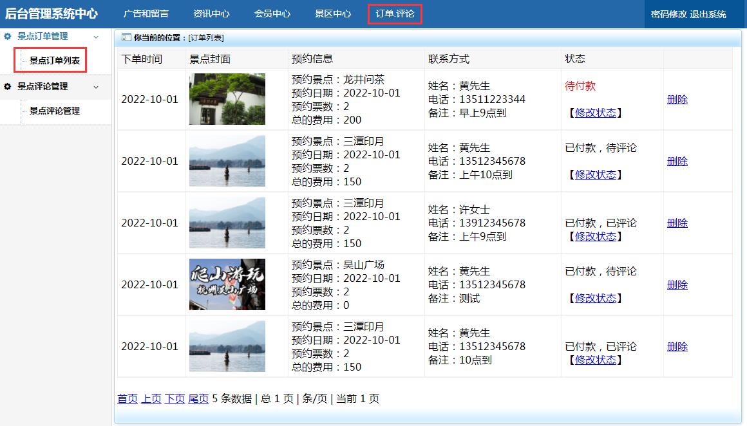
Task: Click 总的费用：200 text
Action: [x=326, y=120]
